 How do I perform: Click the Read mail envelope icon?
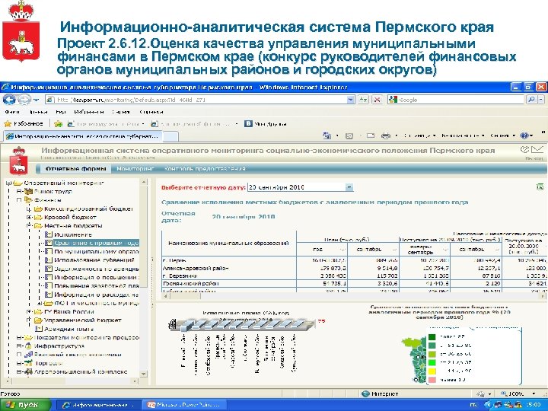pos(370,135)
